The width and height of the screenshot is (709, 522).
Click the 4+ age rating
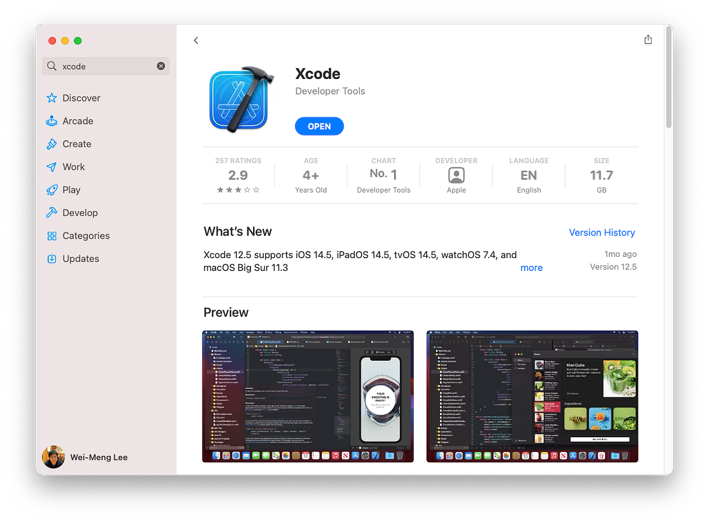coord(311,175)
